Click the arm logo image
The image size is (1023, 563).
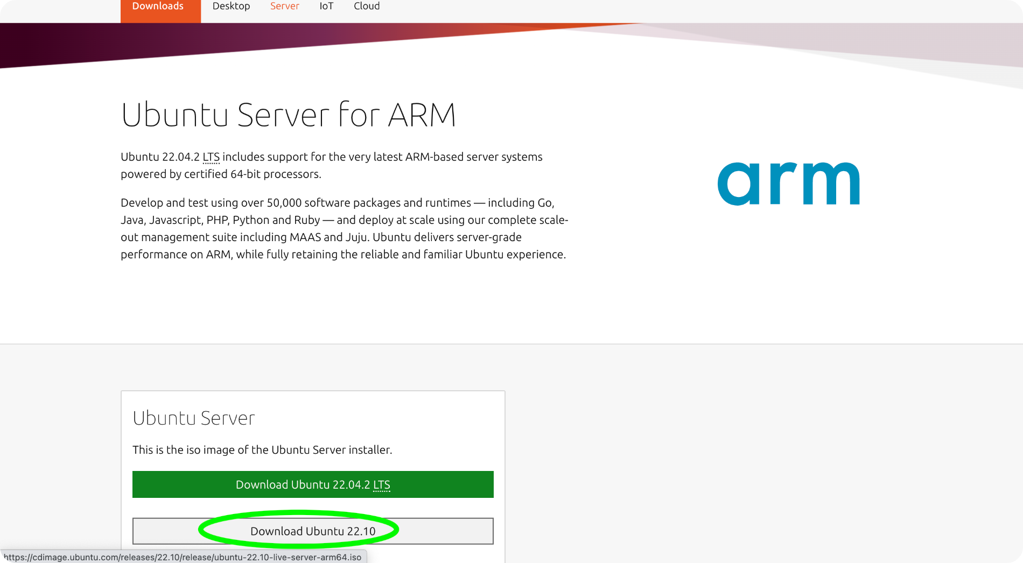[789, 184]
